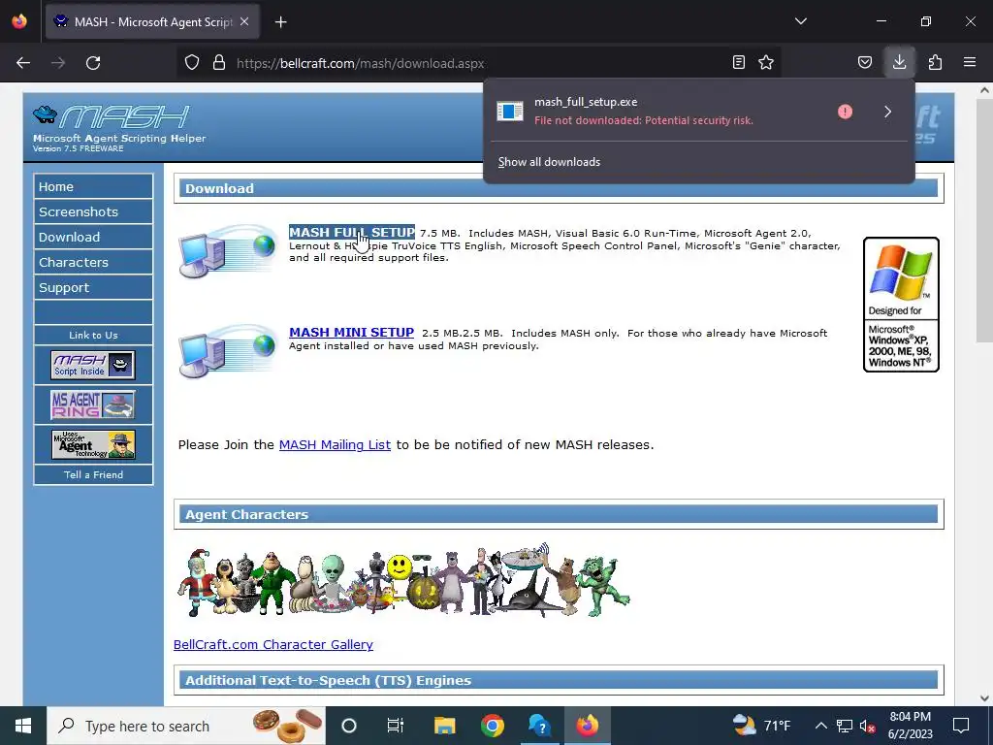Screen dimensions: 993x745
Task: Click the muted volume tray icon
Action: (x=868, y=726)
